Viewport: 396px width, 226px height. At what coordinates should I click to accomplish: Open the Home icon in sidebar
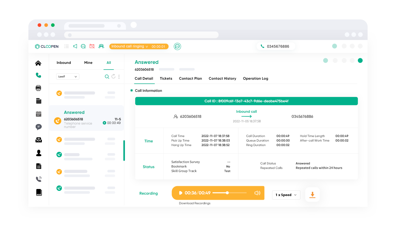pyautogui.click(x=38, y=63)
